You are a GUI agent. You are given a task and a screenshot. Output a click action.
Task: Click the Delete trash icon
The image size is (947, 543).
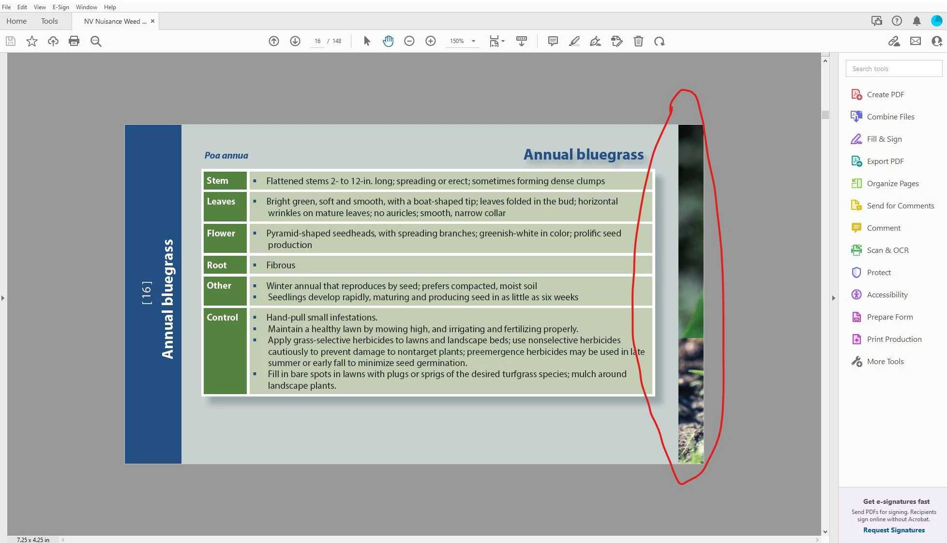point(638,41)
